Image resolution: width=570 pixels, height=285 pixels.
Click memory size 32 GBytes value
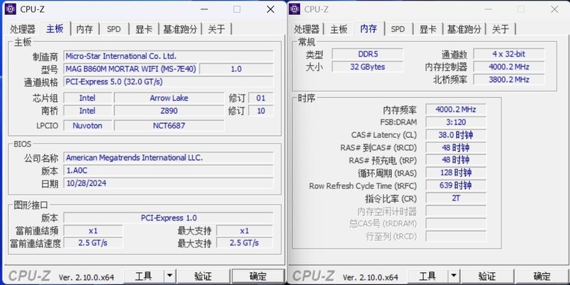(x=368, y=67)
